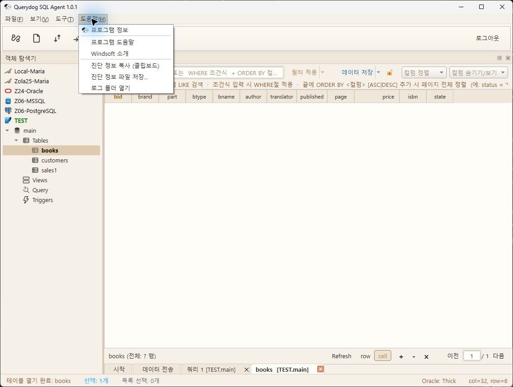Image resolution: width=513 pixels, height=387 pixels.
Task: Click the price column header
Action: 377,97
